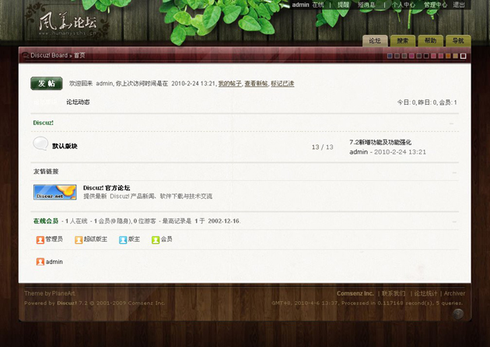This screenshot has width=490, height=347.
Task: Collapse the Discuz! category section
Action: (x=453, y=123)
